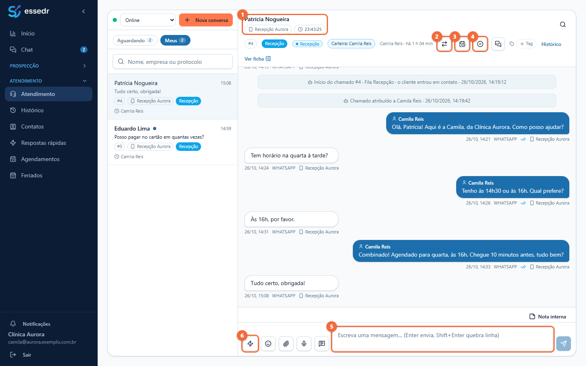
Task: Switch to the Aguardando tab
Action: pyautogui.click(x=135, y=40)
